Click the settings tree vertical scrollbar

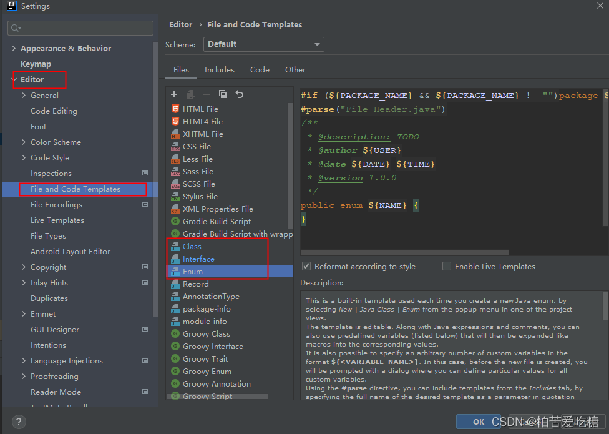[155, 179]
